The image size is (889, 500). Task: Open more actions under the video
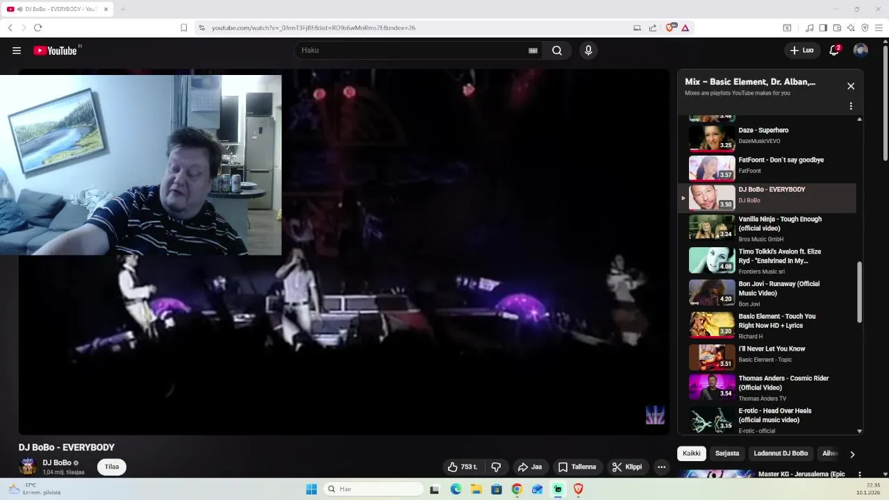(662, 467)
